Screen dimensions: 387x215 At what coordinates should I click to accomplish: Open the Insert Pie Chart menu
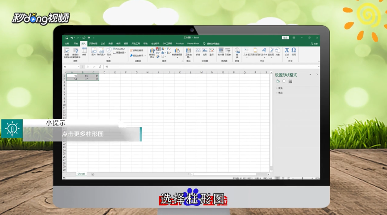pos(158,57)
